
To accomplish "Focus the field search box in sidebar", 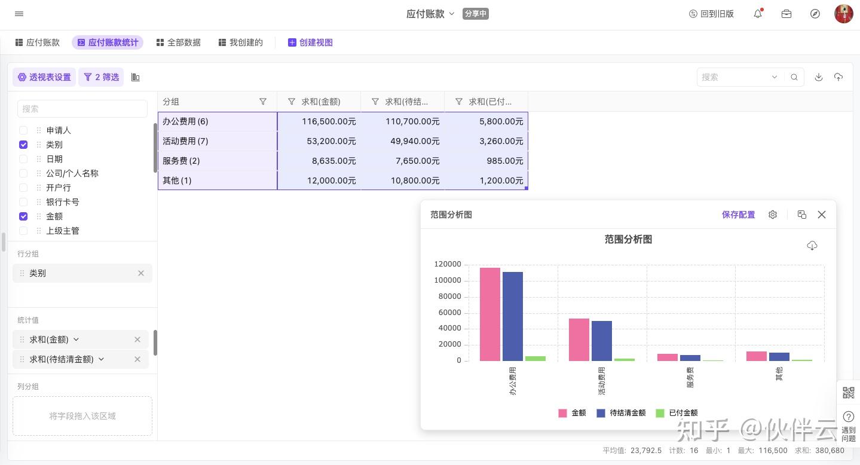I will pos(82,109).
